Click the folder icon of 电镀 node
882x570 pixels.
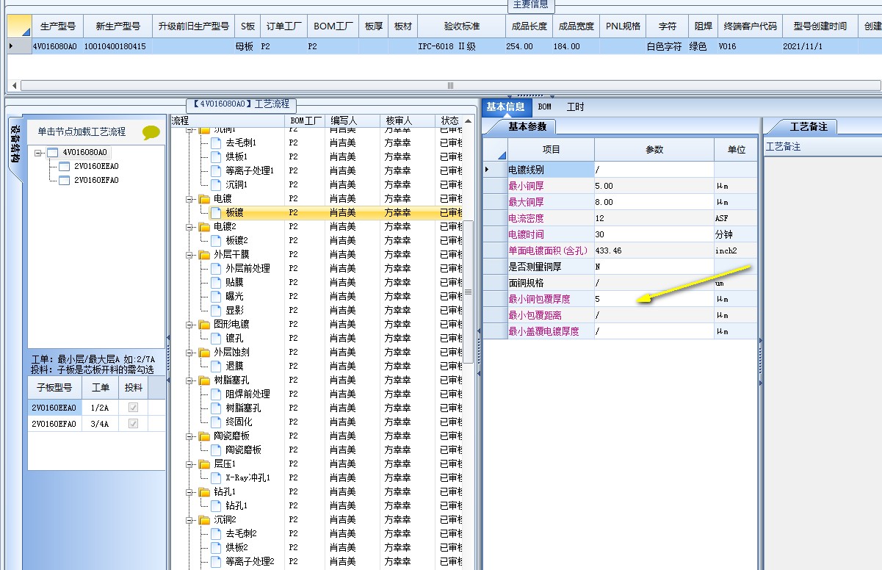point(204,199)
